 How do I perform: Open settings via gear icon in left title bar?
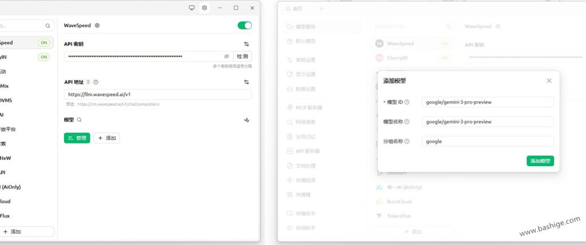204,8
